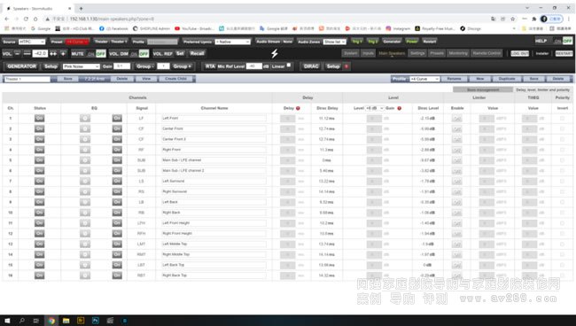This screenshot has width=576, height=326.
Task: Click the lightning bolt StormAudio logo
Action: (x=275, y=54)
